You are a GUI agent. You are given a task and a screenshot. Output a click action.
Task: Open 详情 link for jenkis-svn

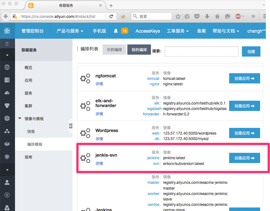pyautogui.click(x=99, y=164)
